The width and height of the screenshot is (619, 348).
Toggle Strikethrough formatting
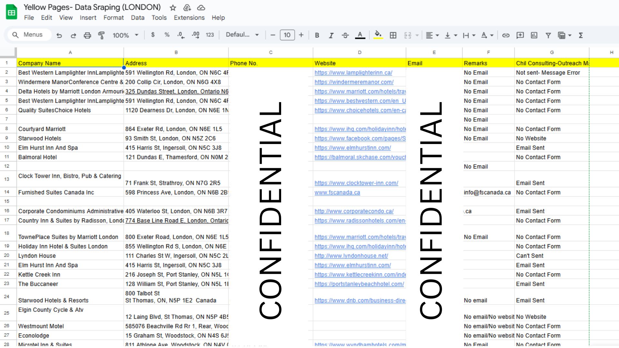point(345,35)
